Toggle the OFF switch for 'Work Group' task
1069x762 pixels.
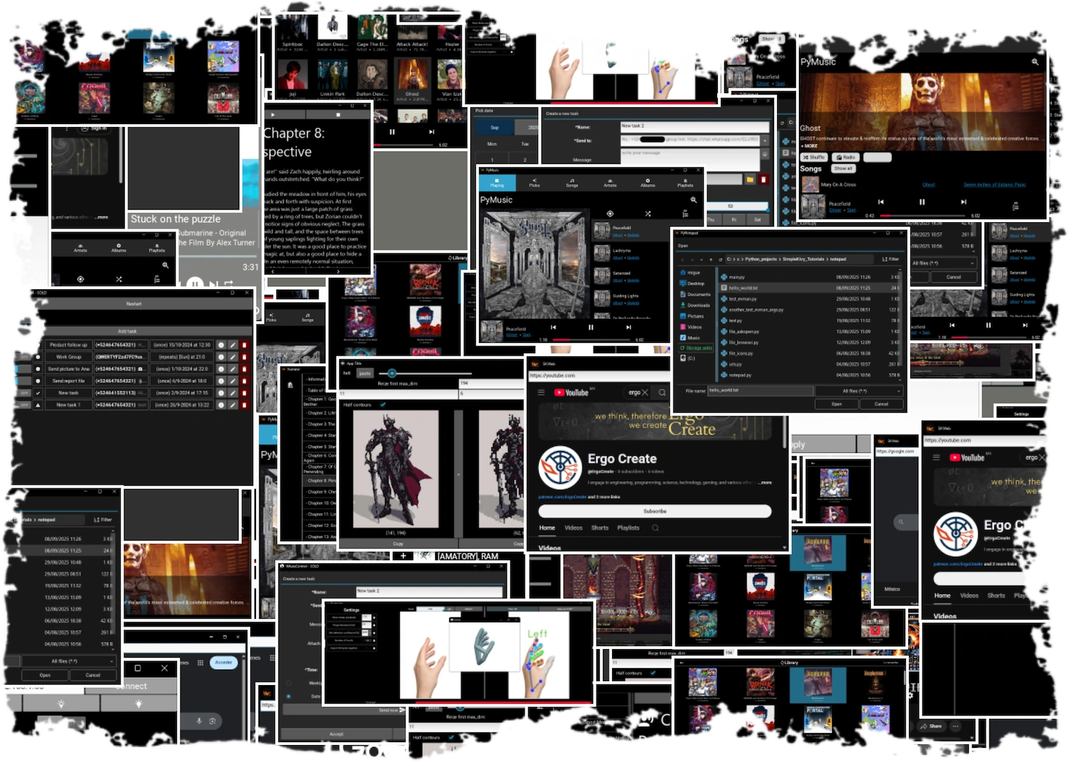(24, 357)
